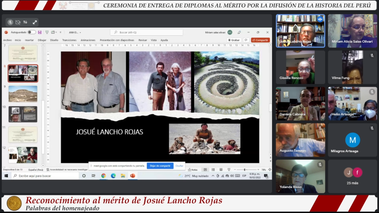Toggle the Autoguardado switch
The height and width of the screenshot is (213, 379).
click(x=32, y=32)
